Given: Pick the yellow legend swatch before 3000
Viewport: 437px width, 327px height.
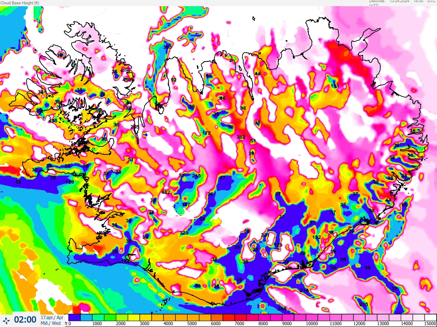Looking at the screenshot, I should coord(134,317).
